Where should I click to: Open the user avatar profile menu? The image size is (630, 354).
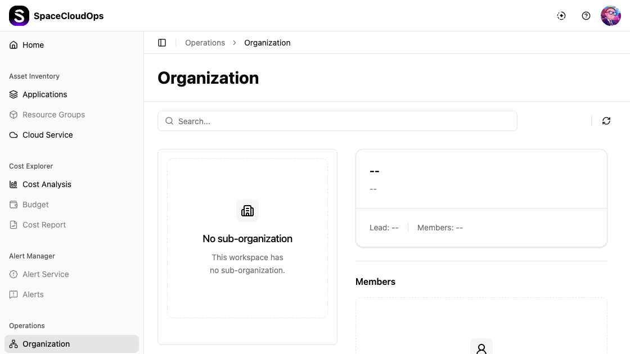[610, 16]
